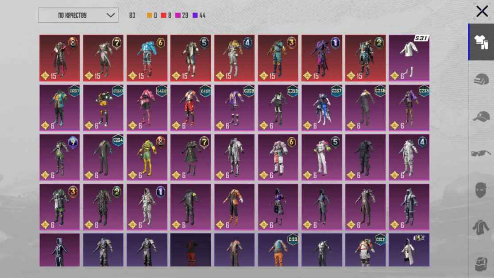Select the red outfit with badge 5
494x278 pixels.
pyautogui.click(x=191, y=58)
